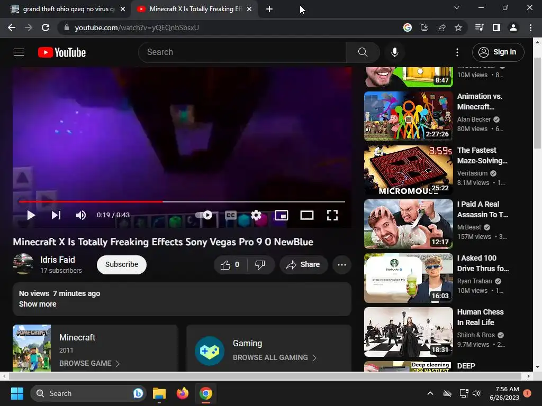Open more actions next to Share
542x406 pixels.
(x=342, y=265)
